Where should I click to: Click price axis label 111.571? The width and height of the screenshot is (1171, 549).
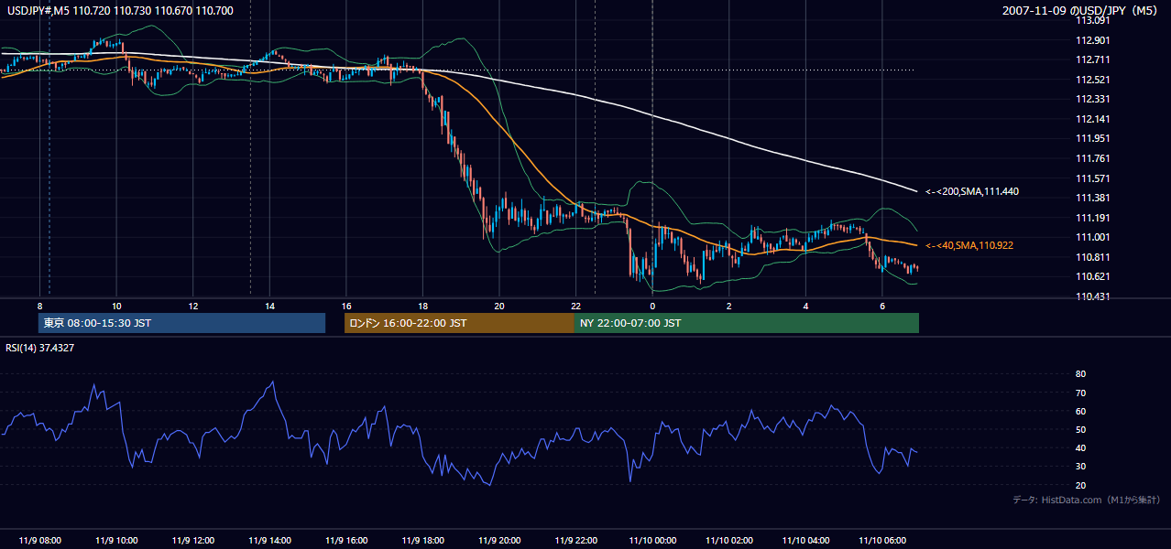pyautogui.click(x=1091, y=178)
